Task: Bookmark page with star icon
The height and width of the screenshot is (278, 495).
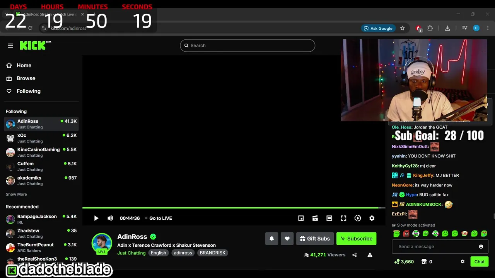Action: coord(402,28)
